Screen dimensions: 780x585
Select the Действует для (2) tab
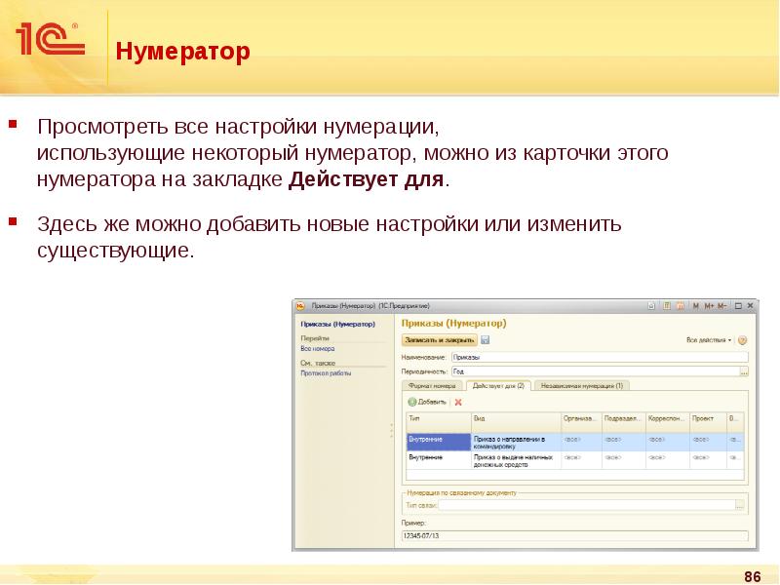(x=498, y=386)
